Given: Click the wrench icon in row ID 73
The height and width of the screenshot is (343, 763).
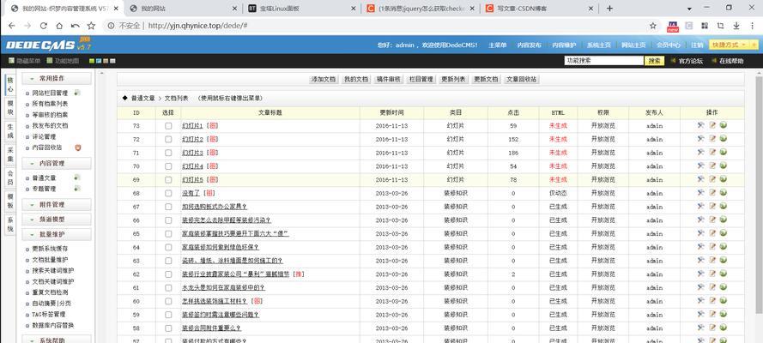Looking at the screenshot, I should pos(700,125).
